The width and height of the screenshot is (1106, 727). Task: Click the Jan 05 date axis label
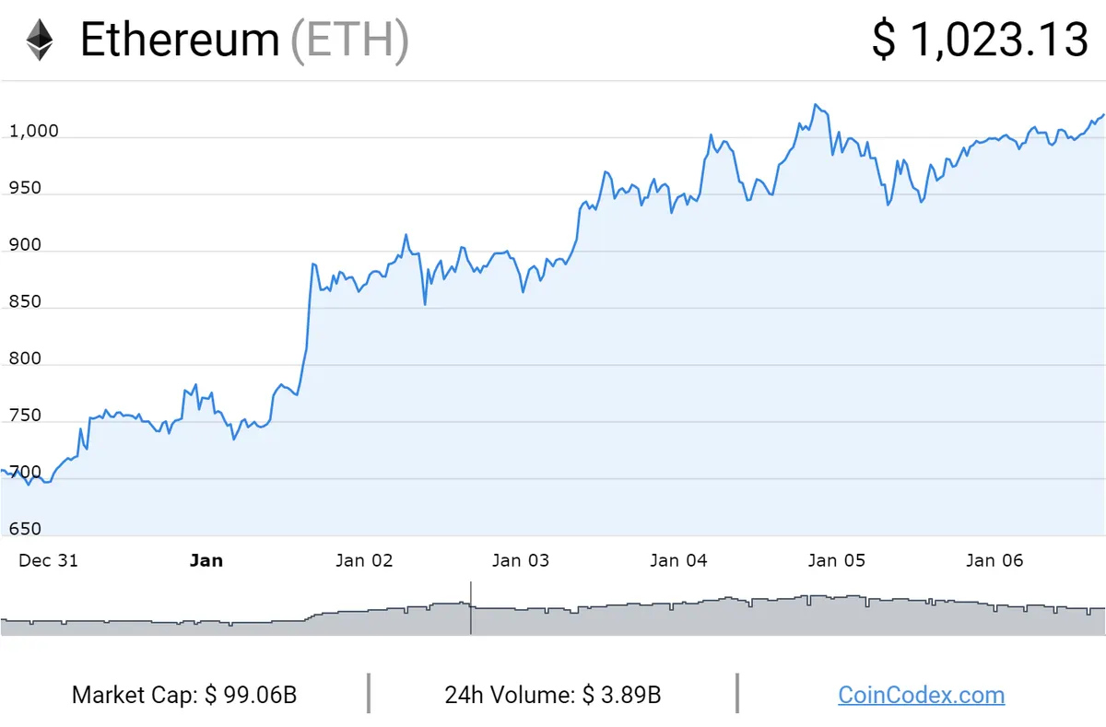[x=836, y=560]
